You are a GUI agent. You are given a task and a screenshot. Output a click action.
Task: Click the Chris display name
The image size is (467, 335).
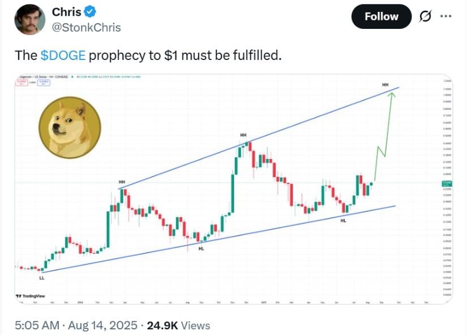[66, 12]
